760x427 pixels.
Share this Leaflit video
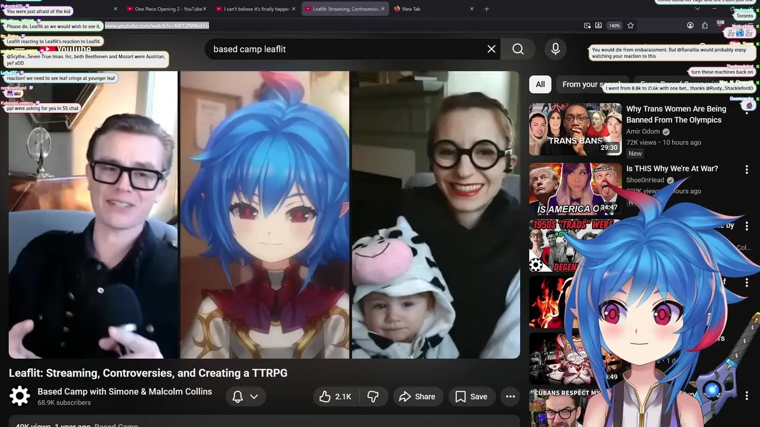tap(417, 397)
